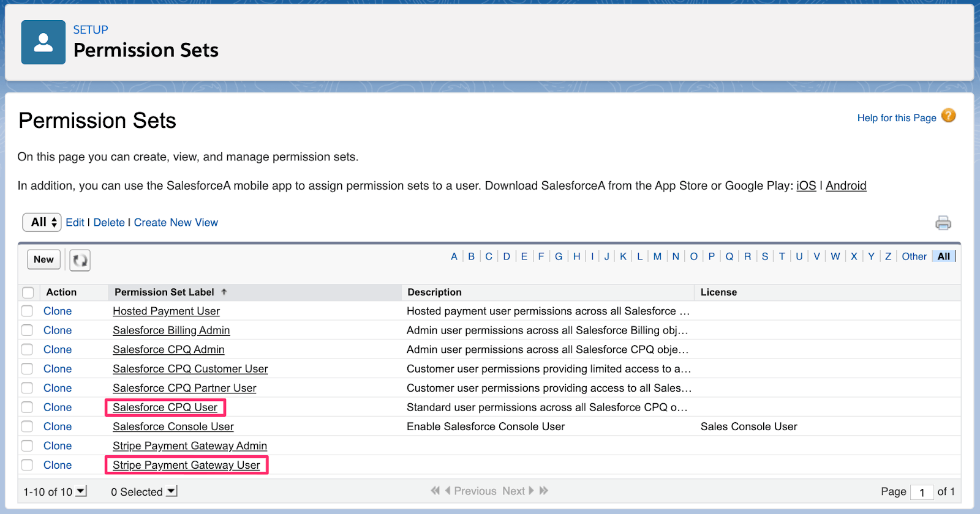Click the Next page arrow

[x=531, y=491]
